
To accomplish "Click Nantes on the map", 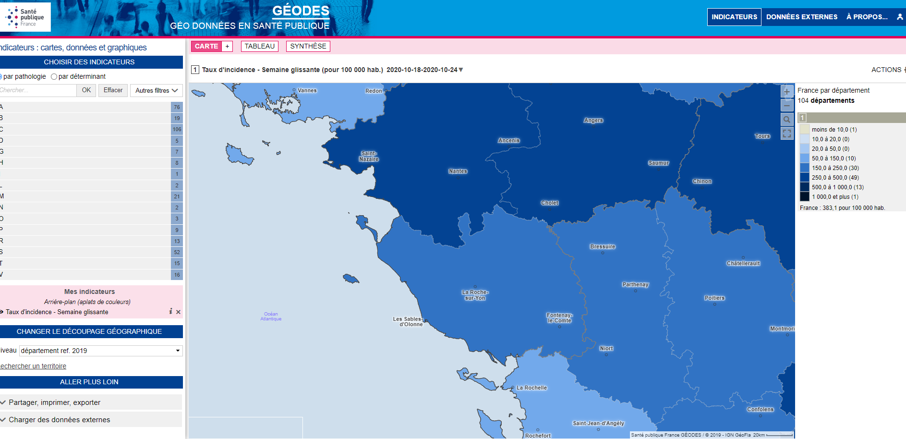I will [458, 171].
